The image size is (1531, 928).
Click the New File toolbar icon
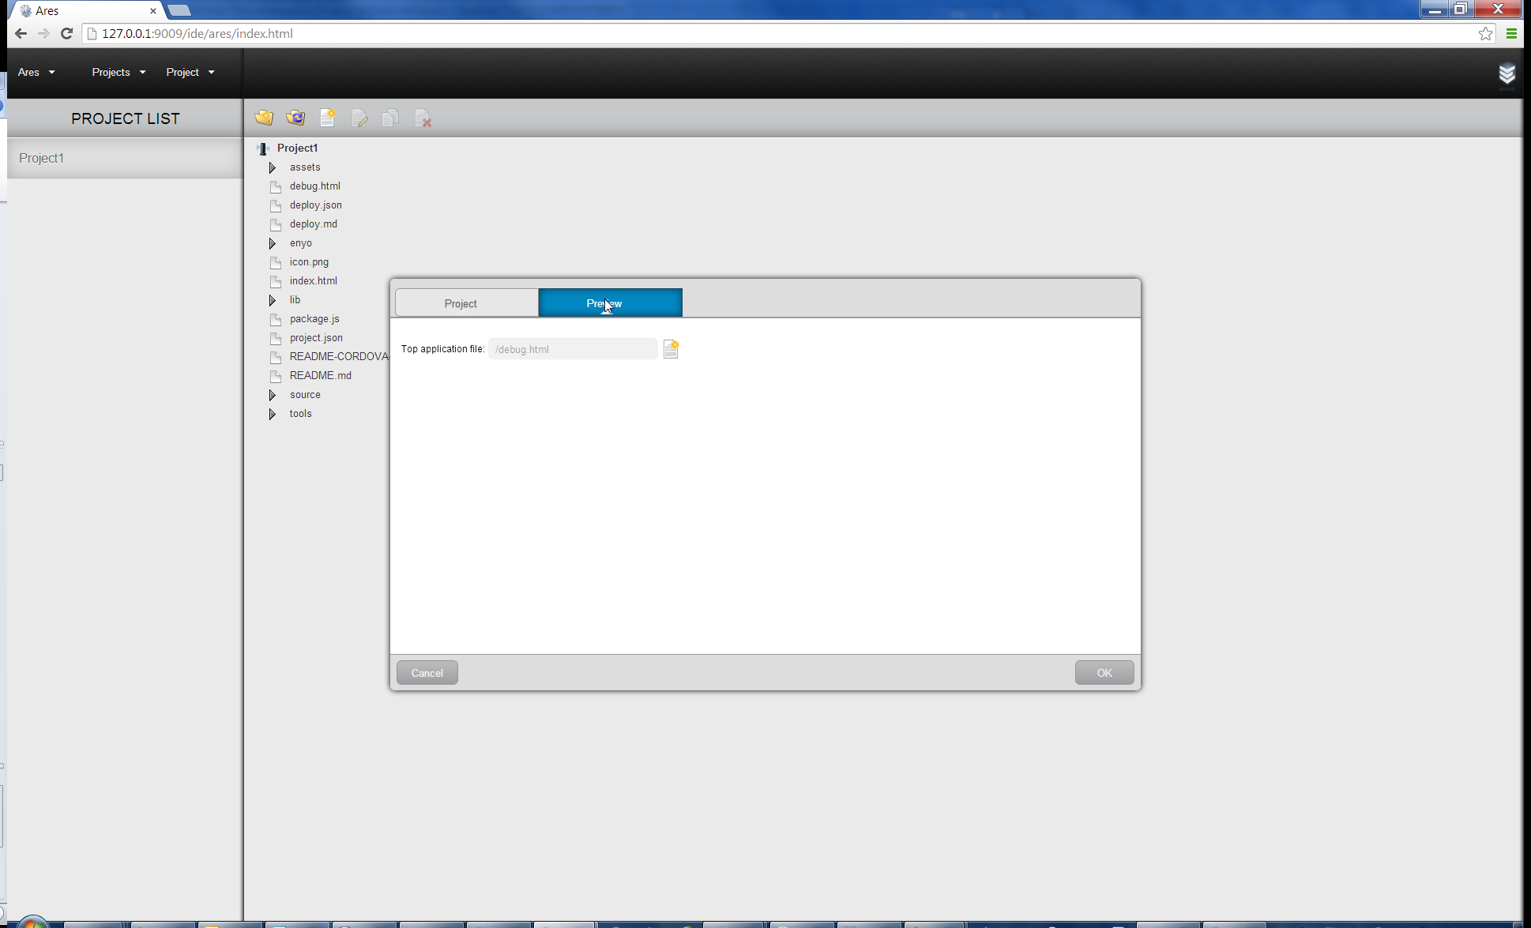click(327, 118)
